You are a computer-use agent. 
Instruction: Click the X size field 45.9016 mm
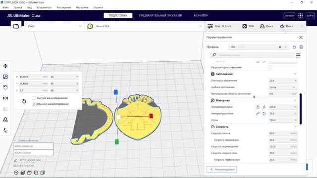(x=33, y=77)
